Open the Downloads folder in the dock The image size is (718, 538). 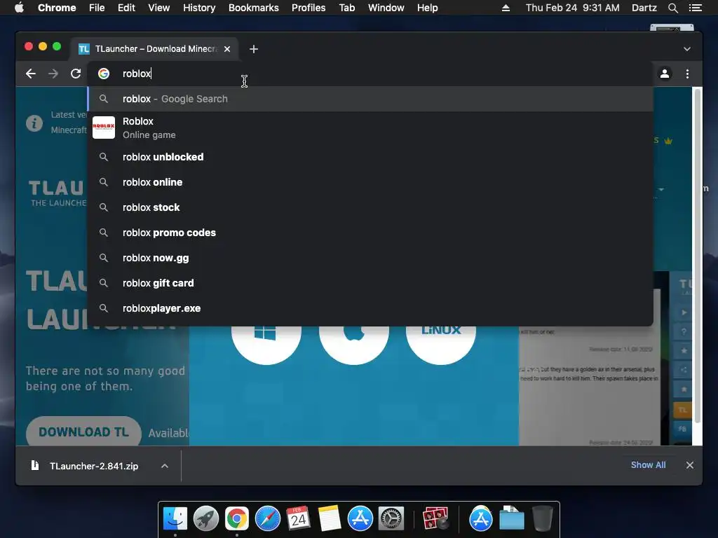511,519
